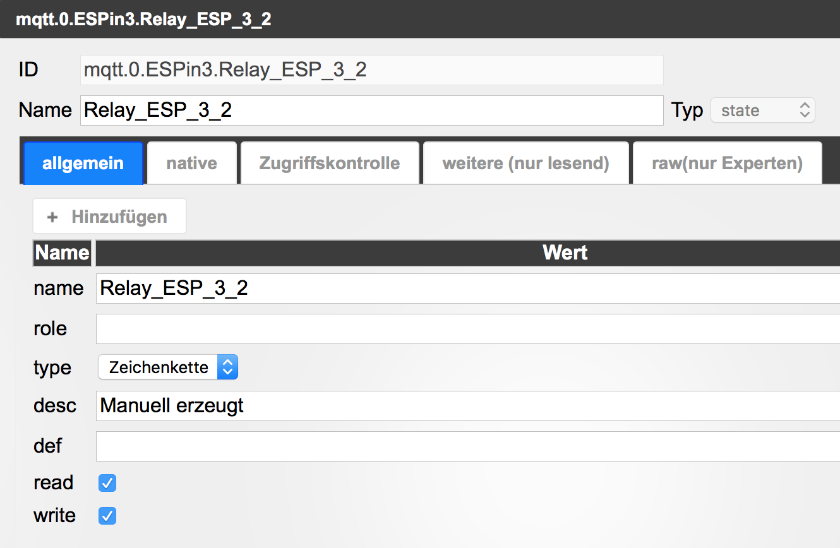This screenshot has width=840, height=548.
Task: Click the Hinzufügen plus button
Action: coord(109,217)
